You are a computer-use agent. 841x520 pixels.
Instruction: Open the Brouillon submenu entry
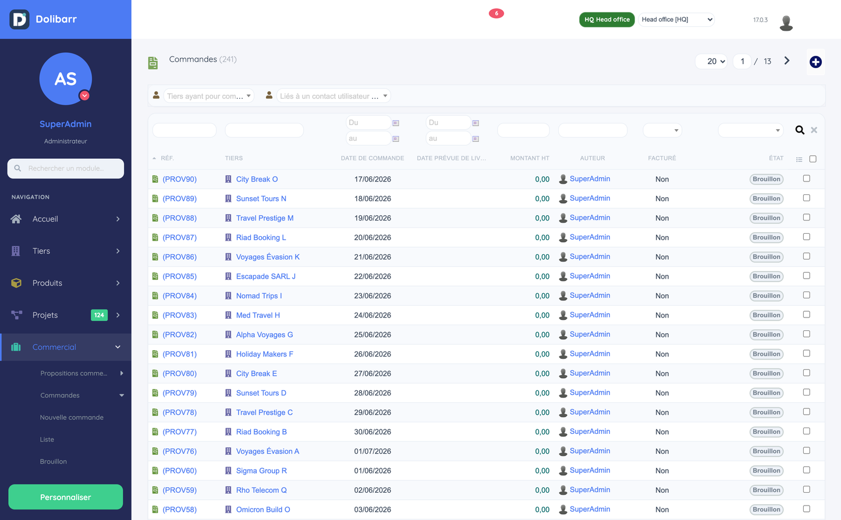coord(54,461)
